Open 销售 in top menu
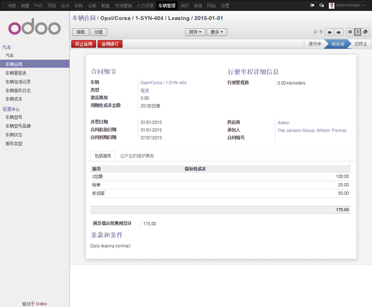 coord(25,6)
